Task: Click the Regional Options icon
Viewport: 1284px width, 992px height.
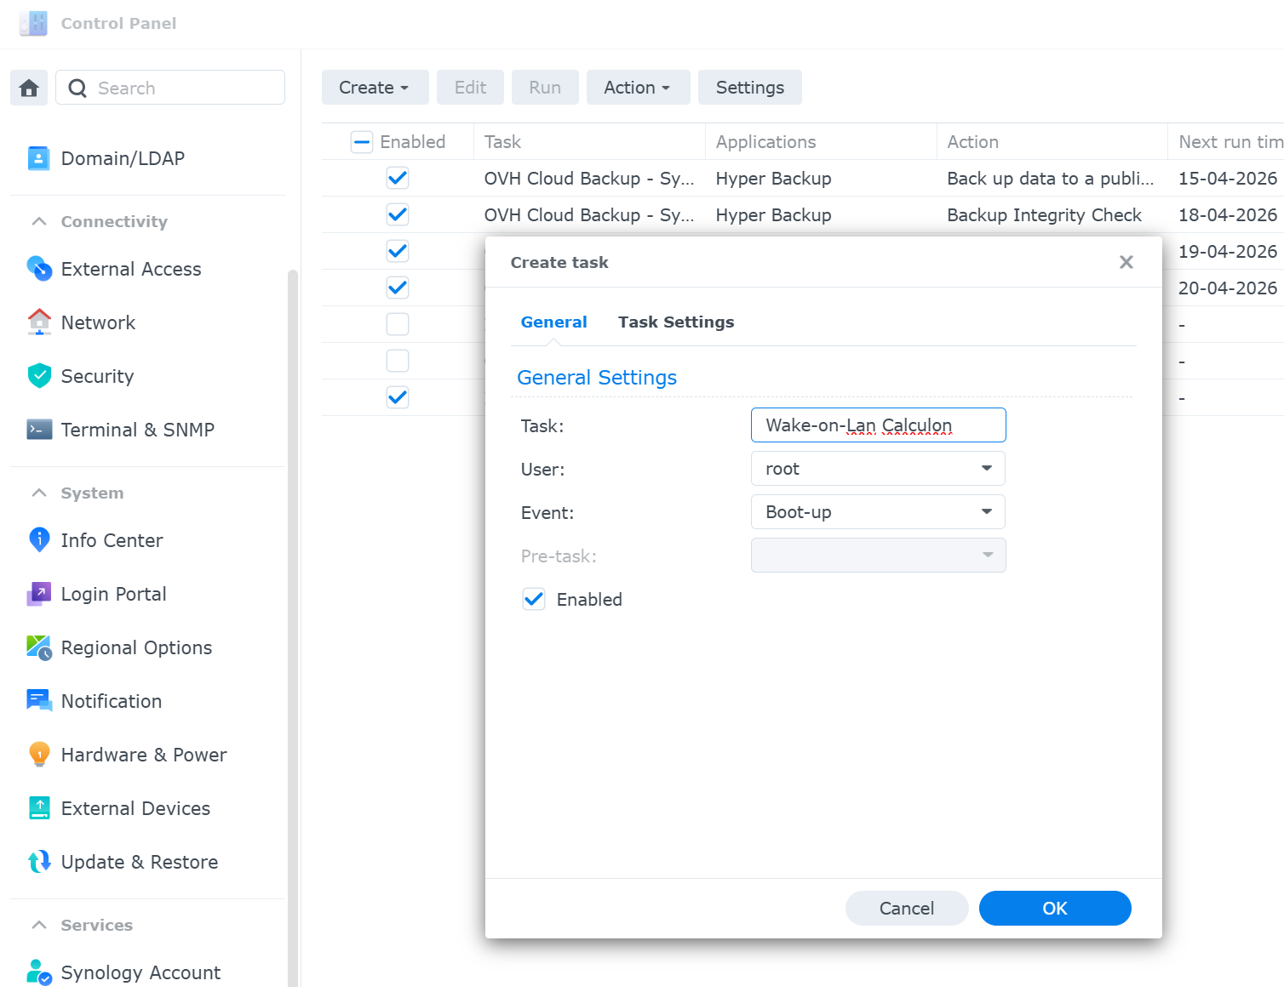Action: pos(39,647)
